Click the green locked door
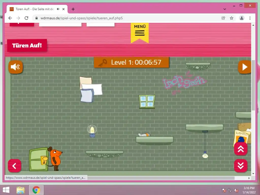Viewport: 260px width, 195px height. pos(39,159)
